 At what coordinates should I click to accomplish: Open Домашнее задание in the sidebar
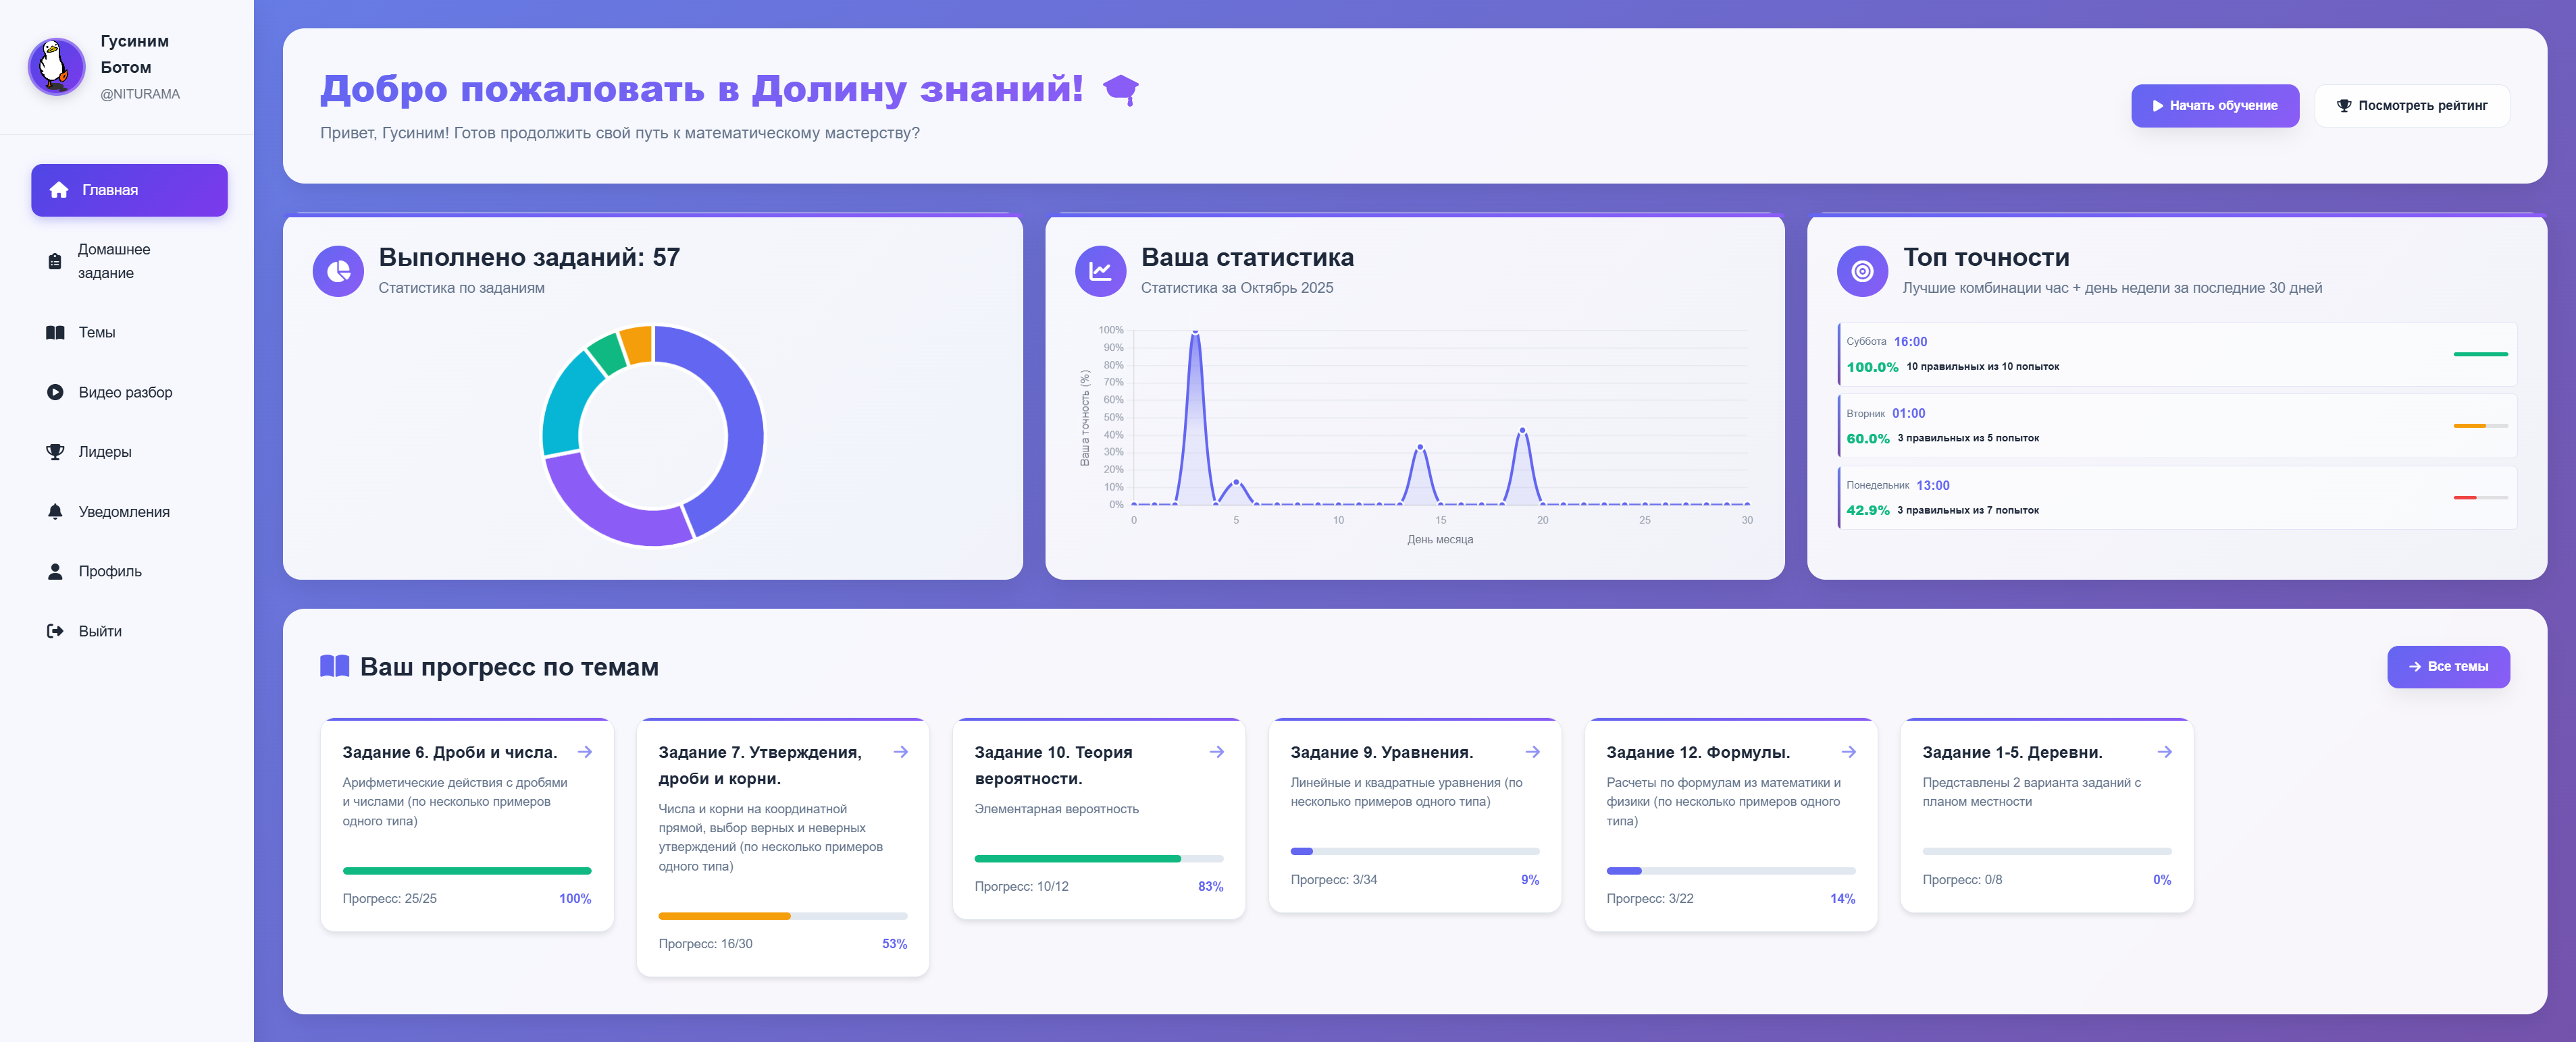click(x=129, y=260)
